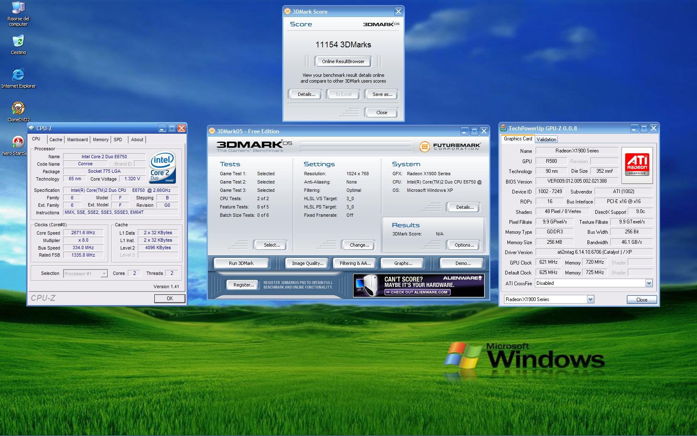Switch to the Mainboard tab in CPU-Z

pos(78,140)
